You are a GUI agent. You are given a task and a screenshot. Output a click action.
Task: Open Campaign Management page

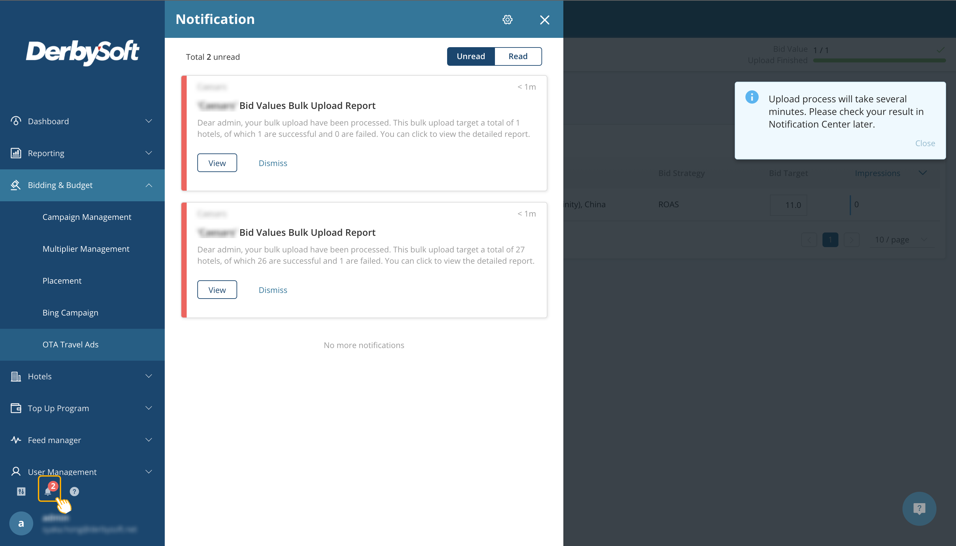tap(87, 217)
